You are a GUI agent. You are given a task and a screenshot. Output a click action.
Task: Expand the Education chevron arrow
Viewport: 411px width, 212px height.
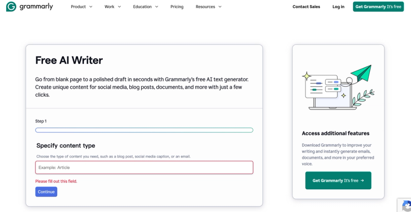coord(157,7)
